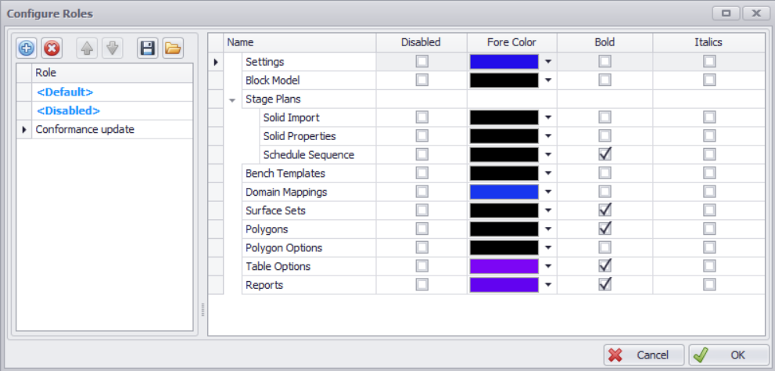Select the <Disabled> role entry

68,111
